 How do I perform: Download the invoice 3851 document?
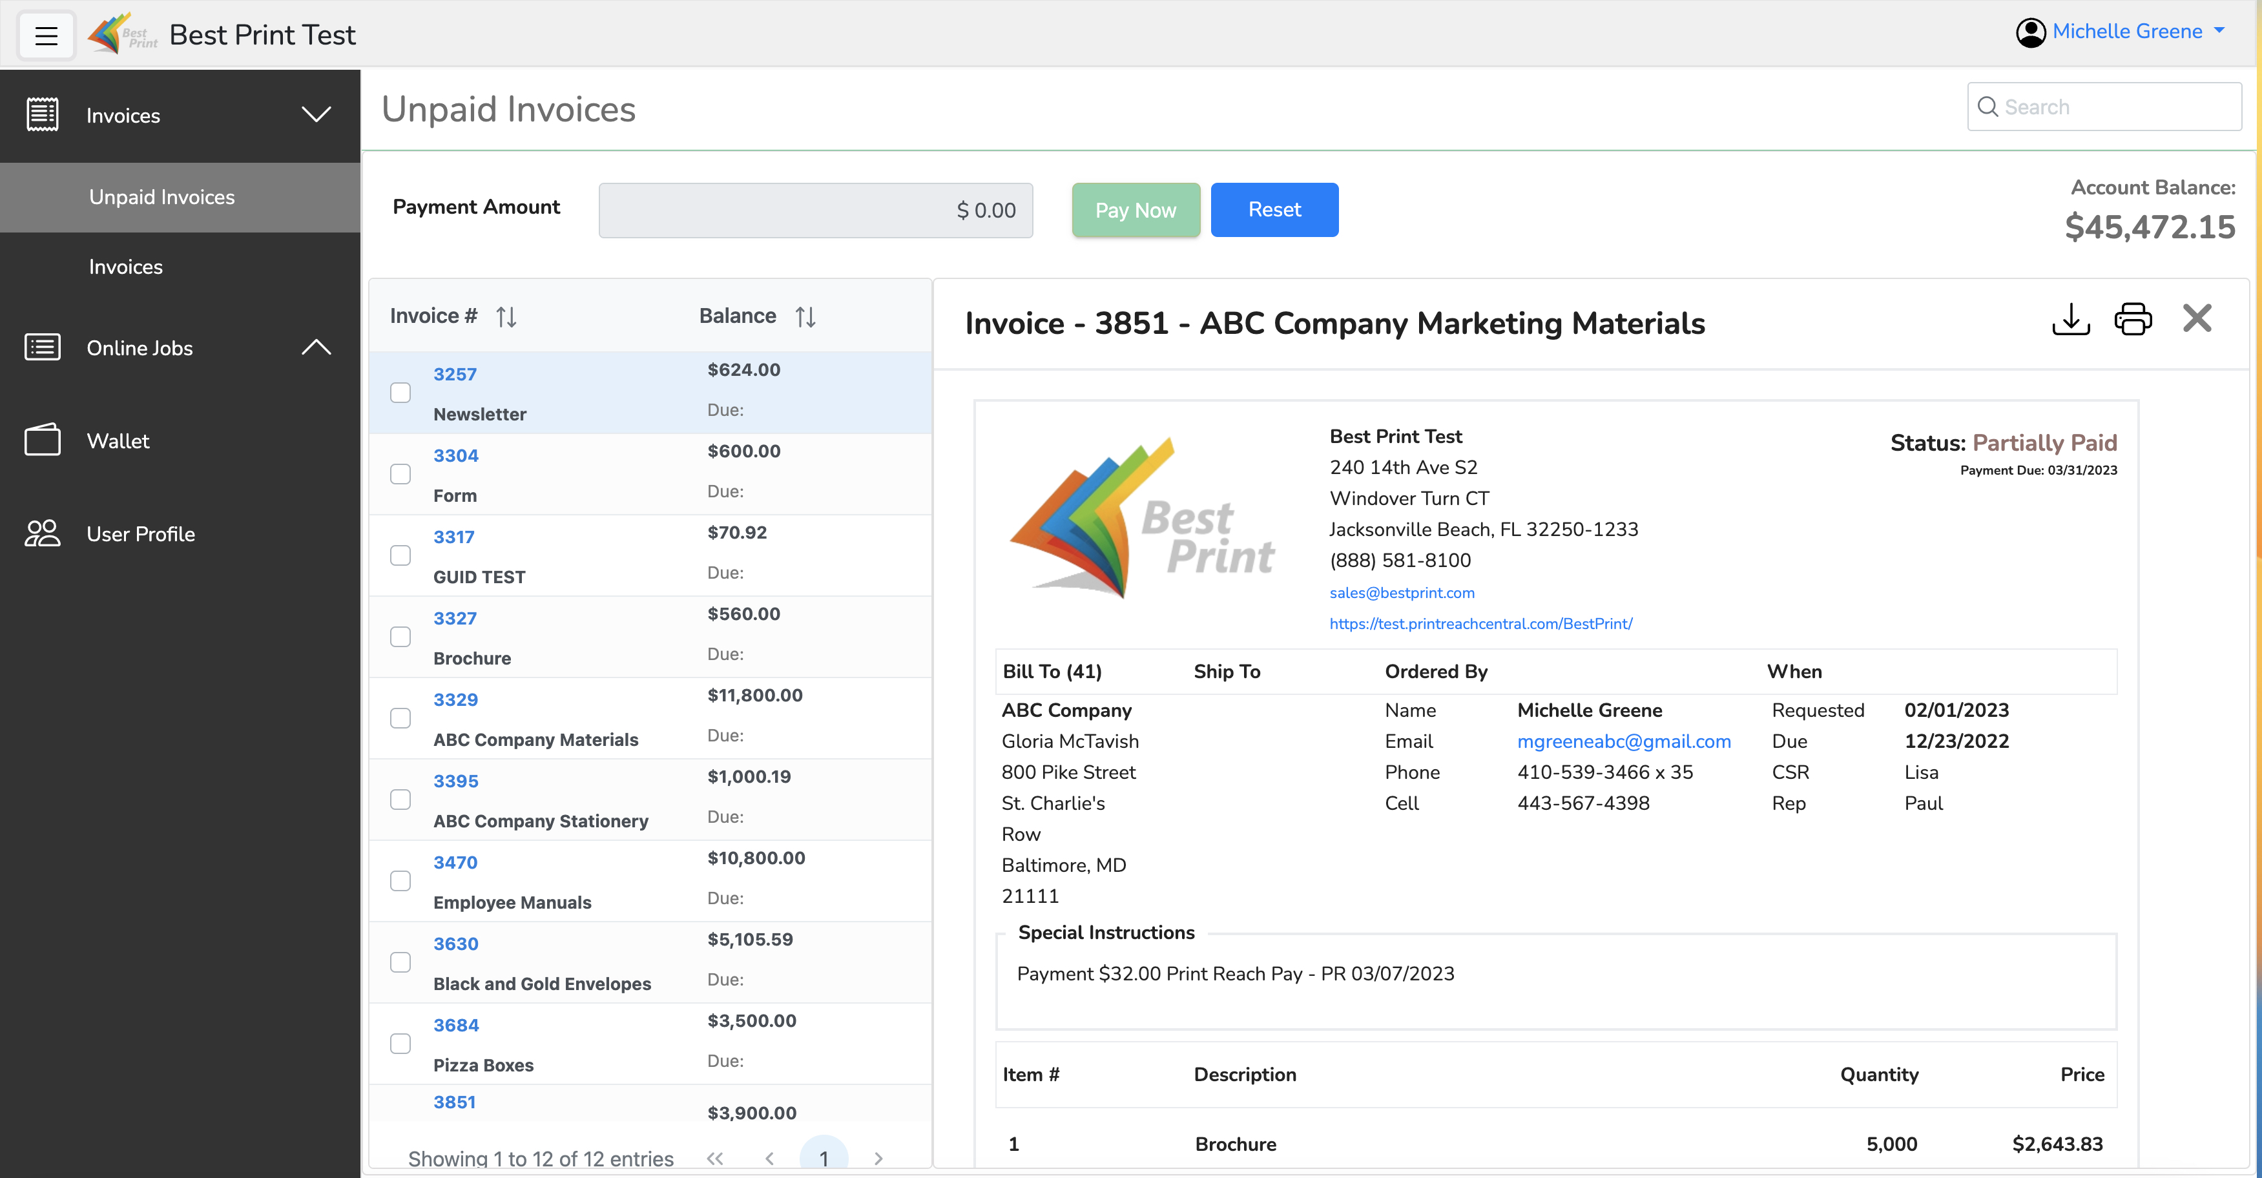(2071, 318)
